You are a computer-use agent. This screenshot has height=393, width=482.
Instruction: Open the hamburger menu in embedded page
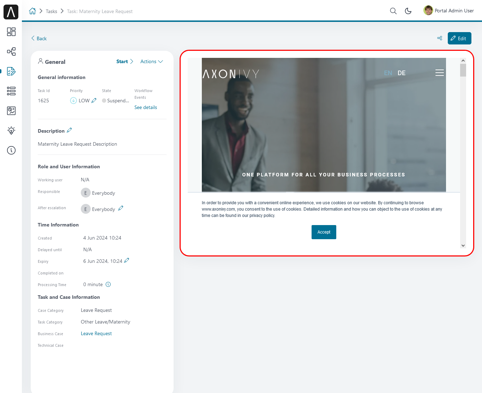[440, 73]
